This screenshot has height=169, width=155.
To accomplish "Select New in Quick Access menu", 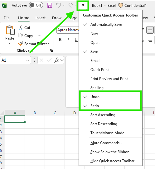I will click(x=110, y=34).
